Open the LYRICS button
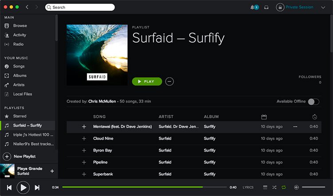The width and height of the screenshot is (333, 196). tap(248, 188)
